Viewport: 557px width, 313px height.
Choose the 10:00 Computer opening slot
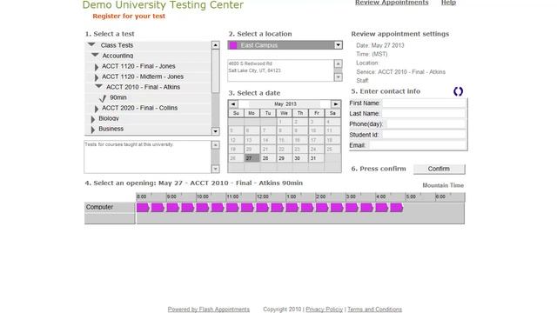[x=203, y=208]
